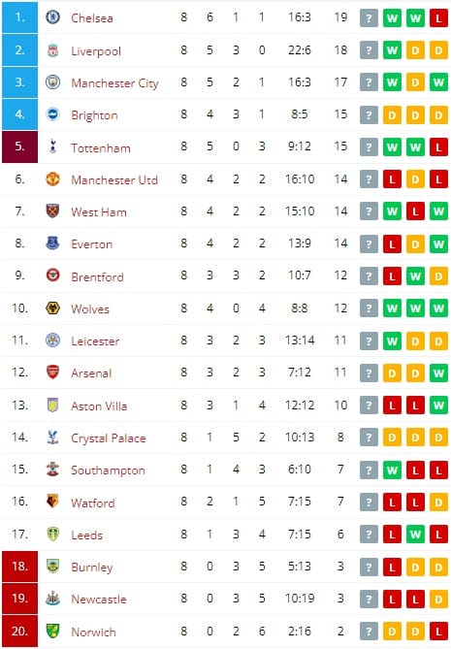Click the Chelsea club crest icon
This screenshot has width=451, height=649.
pos(52,17)
